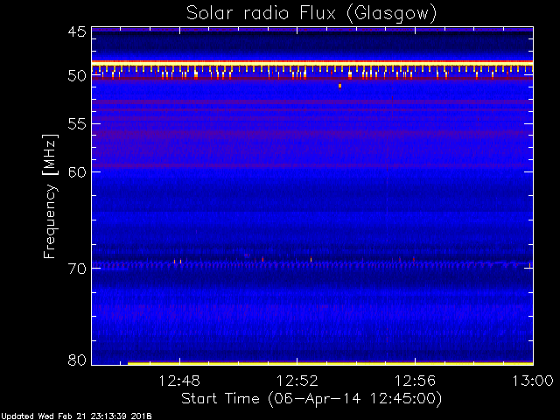Click the 45 MHz axis tick label
Screen dimensions: 560x420
[77, 31]
